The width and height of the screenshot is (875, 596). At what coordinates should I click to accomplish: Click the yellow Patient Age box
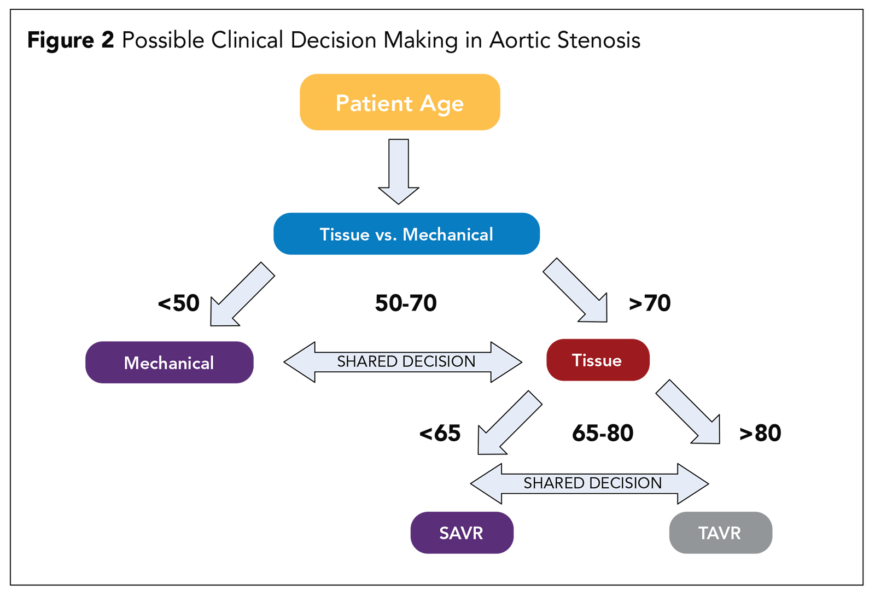tap(400, 102)
